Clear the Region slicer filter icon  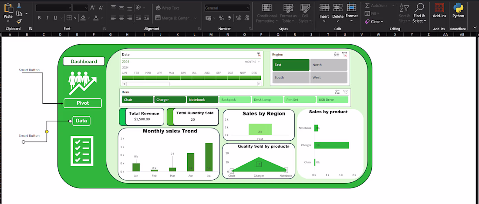[x=344, y=55]
